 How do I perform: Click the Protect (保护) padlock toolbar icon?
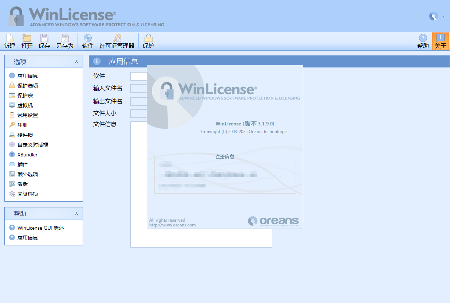pyautogui.click(x=149, y=41)
